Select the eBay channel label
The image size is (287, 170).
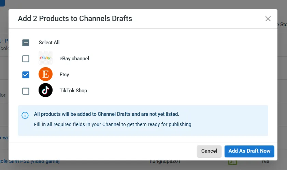click(x=74, y=59)
